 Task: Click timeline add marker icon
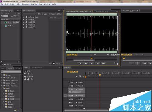(x=83, y=76)
